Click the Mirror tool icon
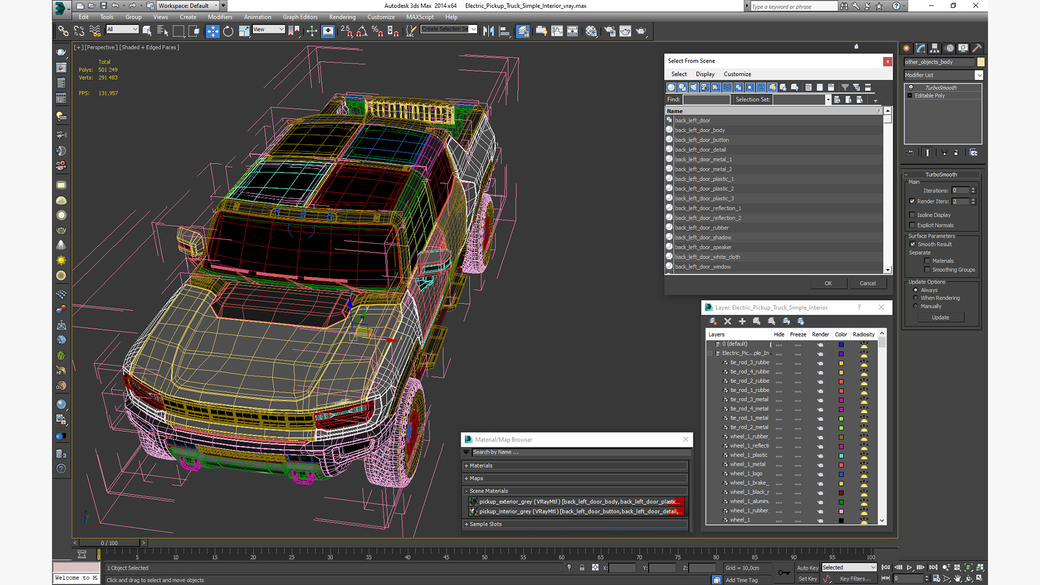The height and width of the screenshot is (585, 1040). click(x=489, y=31)
